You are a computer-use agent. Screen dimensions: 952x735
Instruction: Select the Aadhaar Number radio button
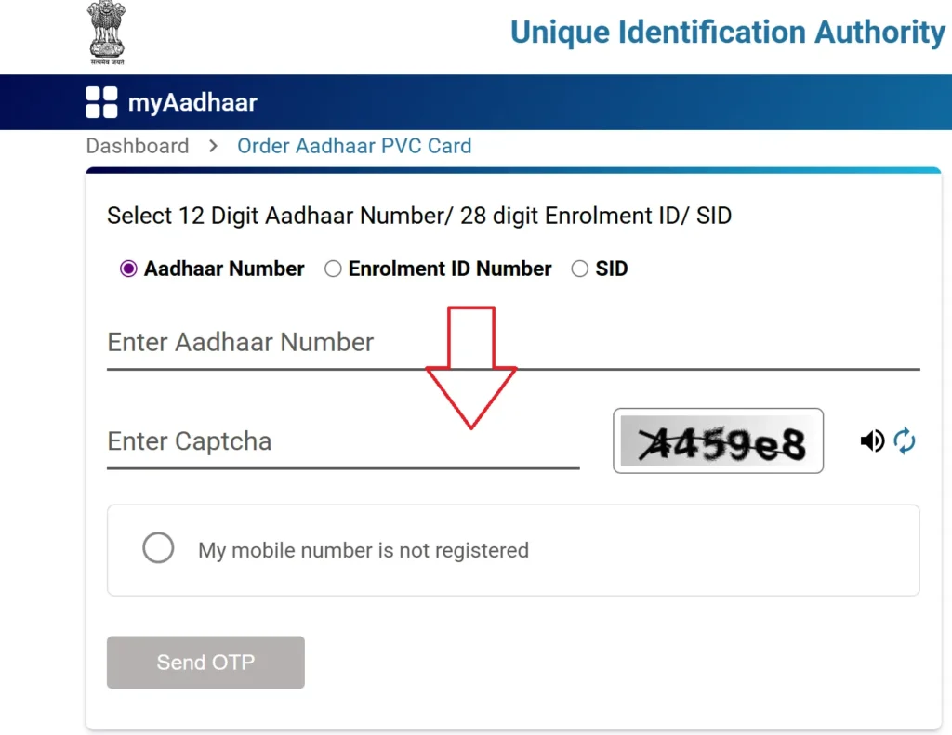[128, 269]
